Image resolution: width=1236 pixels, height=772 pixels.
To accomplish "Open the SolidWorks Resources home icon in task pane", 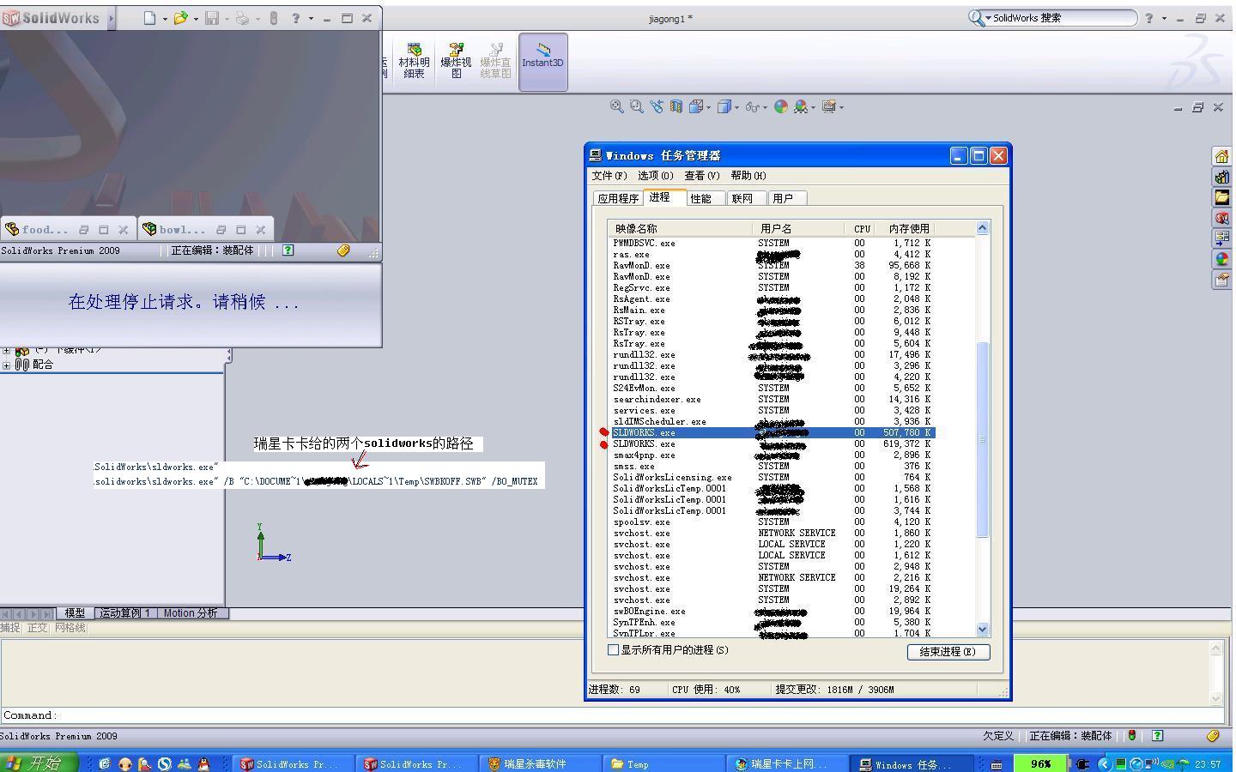I will click(1221, 156).
